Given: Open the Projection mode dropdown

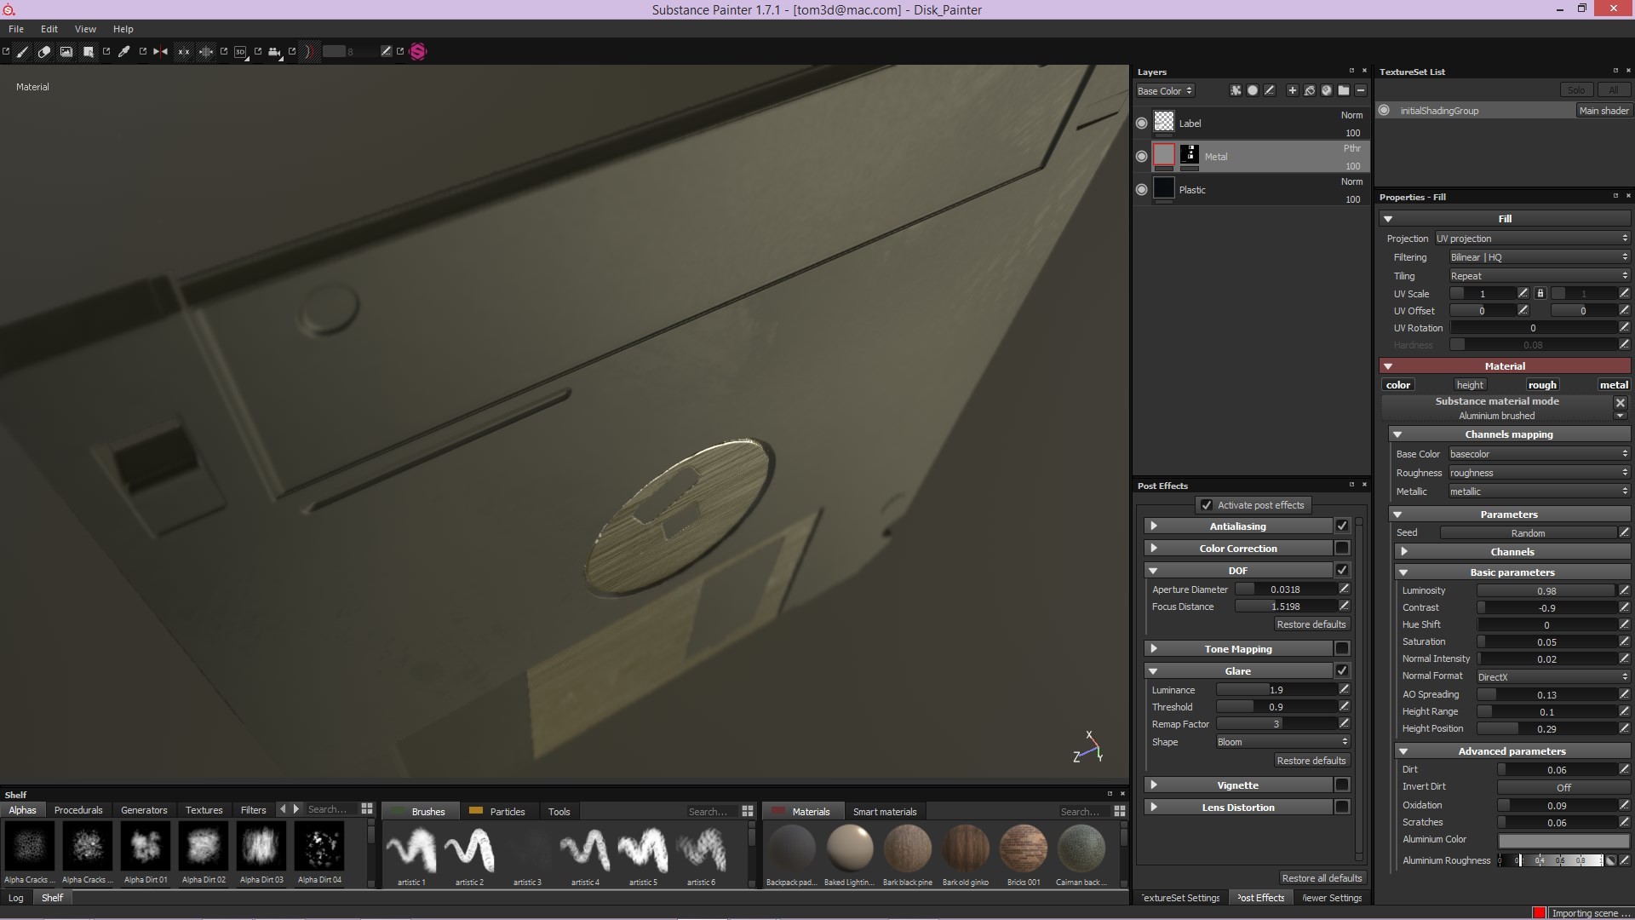Looking at the screenshot, I should coord(1530,238).
